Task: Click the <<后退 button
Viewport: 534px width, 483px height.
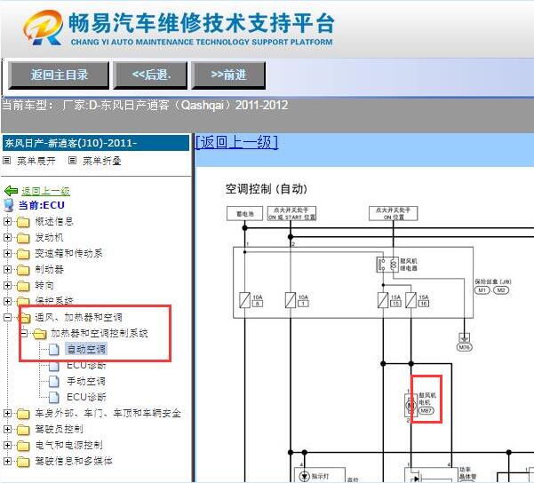Action: coord(150,75)
